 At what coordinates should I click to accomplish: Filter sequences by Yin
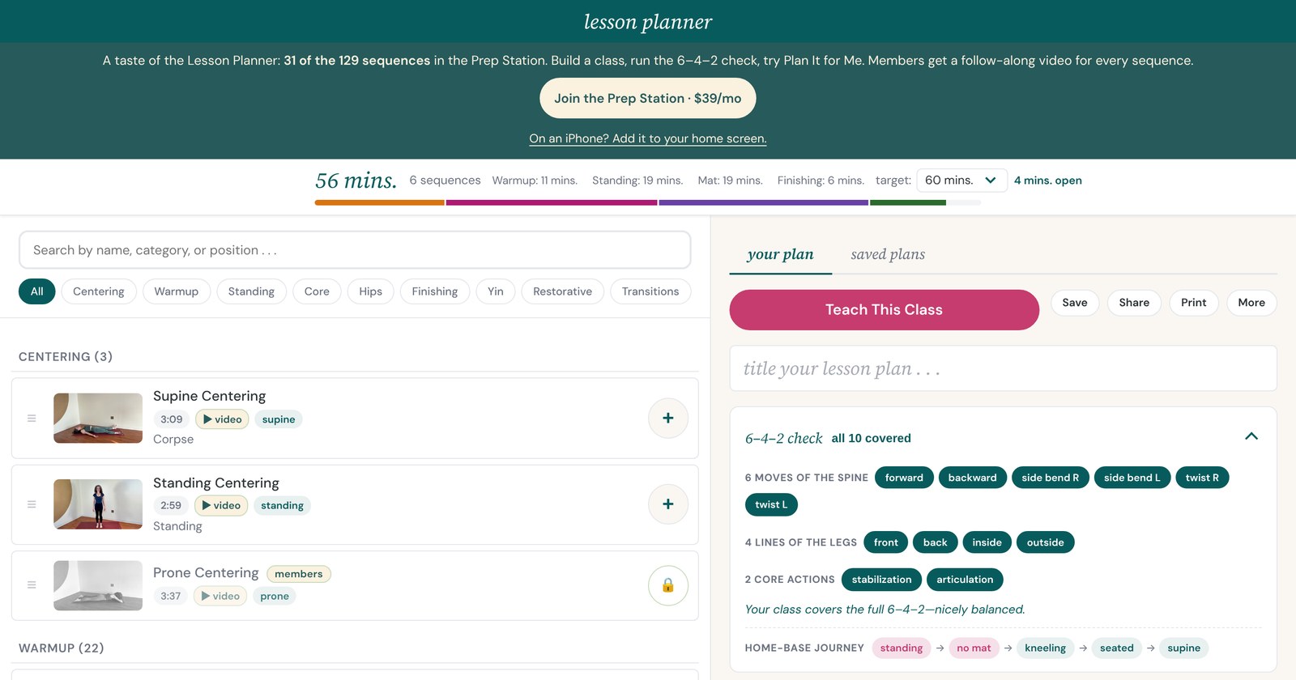point(496,291)
